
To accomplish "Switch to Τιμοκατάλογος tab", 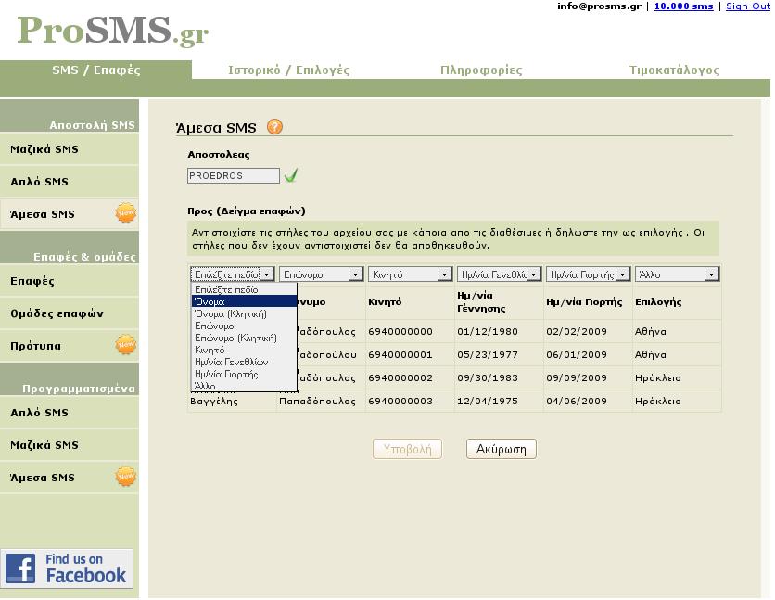I will pyautogui.click(x=674, y=70).
